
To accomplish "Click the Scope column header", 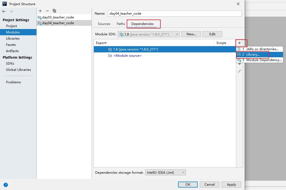I will click(221, 43).
